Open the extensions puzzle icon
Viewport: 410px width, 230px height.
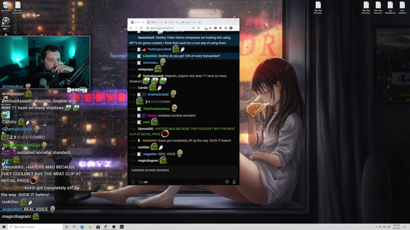coord(220,28)
